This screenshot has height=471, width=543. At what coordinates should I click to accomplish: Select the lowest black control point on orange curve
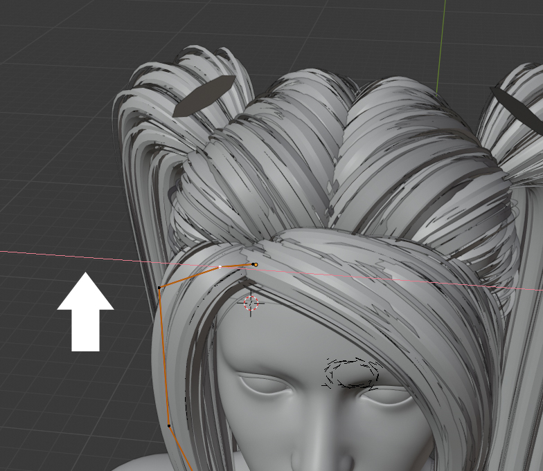(x=169, y=426)
